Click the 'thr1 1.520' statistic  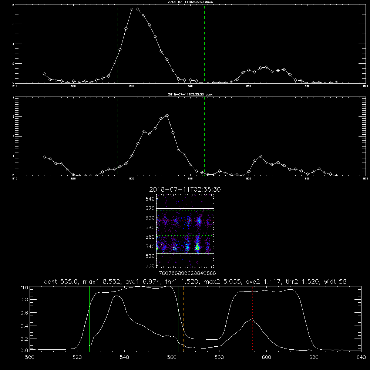pyautogui.click(x=182, y=282)
